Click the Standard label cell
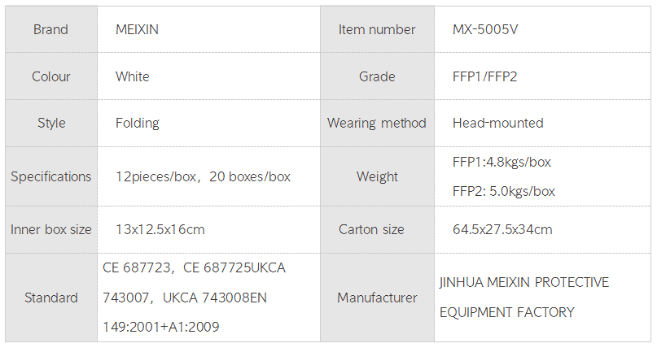 coord(50,298)
